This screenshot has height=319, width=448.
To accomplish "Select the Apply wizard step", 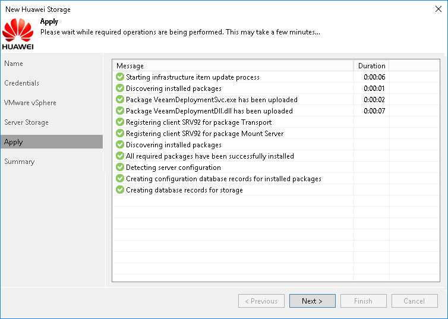I will pos(52,142).
